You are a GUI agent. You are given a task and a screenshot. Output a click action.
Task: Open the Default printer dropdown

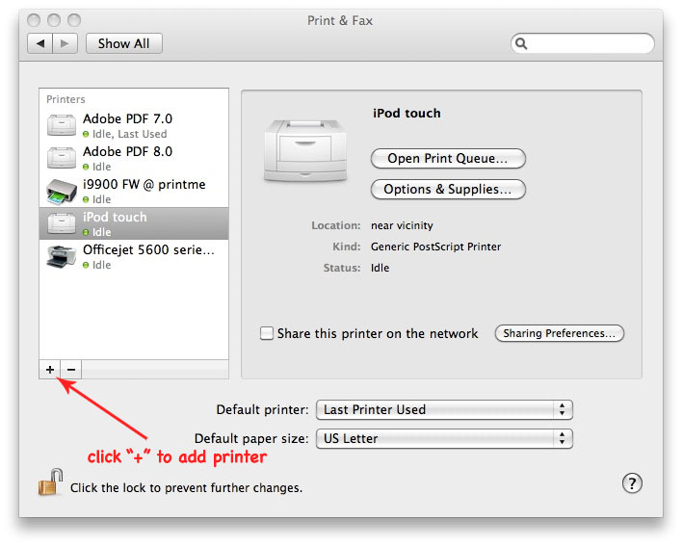pyautogui.click(x=444, y=410)
